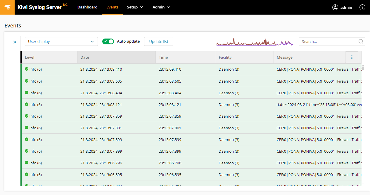
Task: Click Info (6) text in the 23:13:08.404 row
Action: (36, 93)
